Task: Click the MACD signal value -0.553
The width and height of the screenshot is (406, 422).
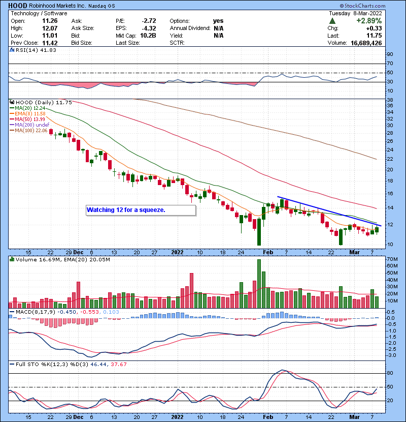Action: (x=89, y=312)
